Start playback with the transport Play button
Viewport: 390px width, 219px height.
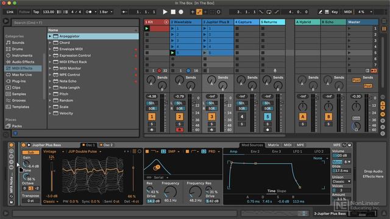coord(165,12)
